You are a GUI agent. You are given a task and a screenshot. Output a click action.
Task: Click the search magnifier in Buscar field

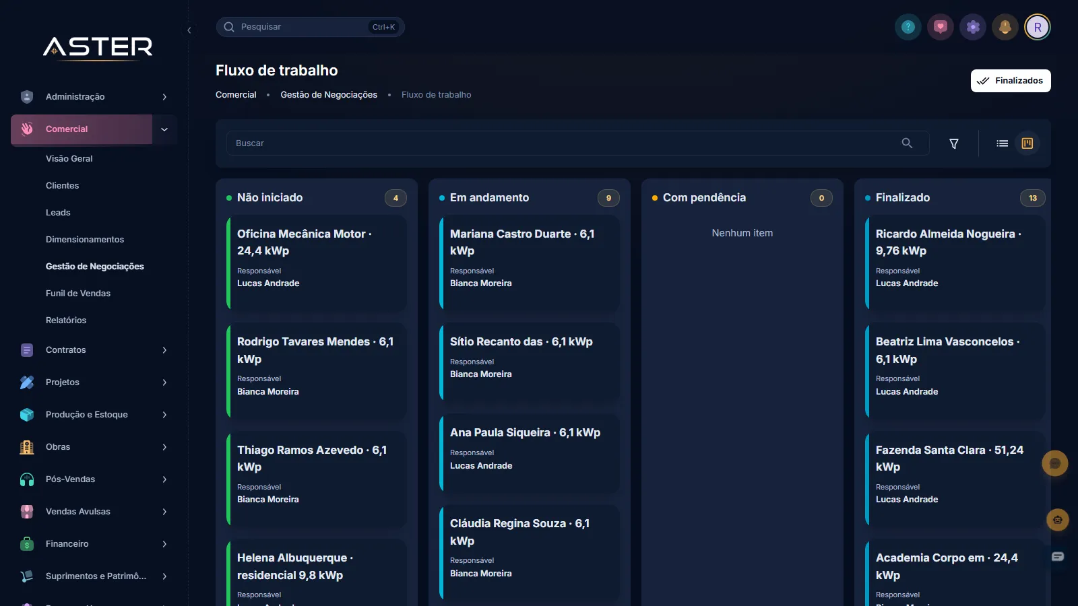point(907,143)
